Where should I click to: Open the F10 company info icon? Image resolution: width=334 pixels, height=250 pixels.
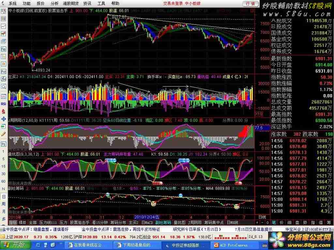(x=3, y=49)
